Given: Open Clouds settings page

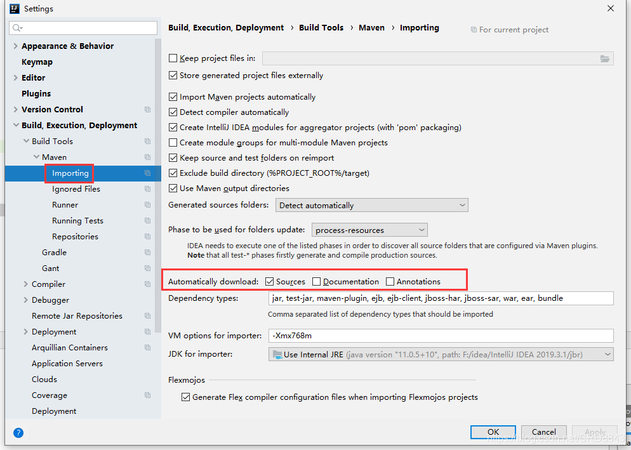Looking at the screenshot, I should (44, 380).
